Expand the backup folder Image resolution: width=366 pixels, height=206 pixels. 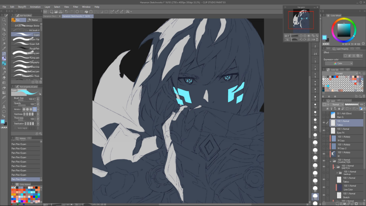[337, 173]
